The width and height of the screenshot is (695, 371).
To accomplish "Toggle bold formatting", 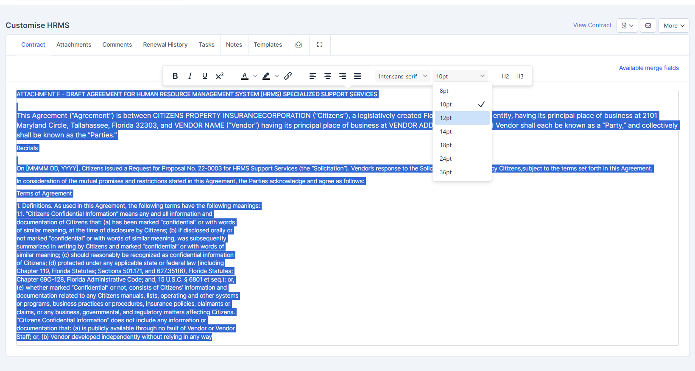I will [175, 76].
